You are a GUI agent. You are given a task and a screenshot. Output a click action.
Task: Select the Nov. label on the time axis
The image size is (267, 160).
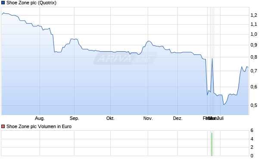pyautogui.click(x=148, y=118)
